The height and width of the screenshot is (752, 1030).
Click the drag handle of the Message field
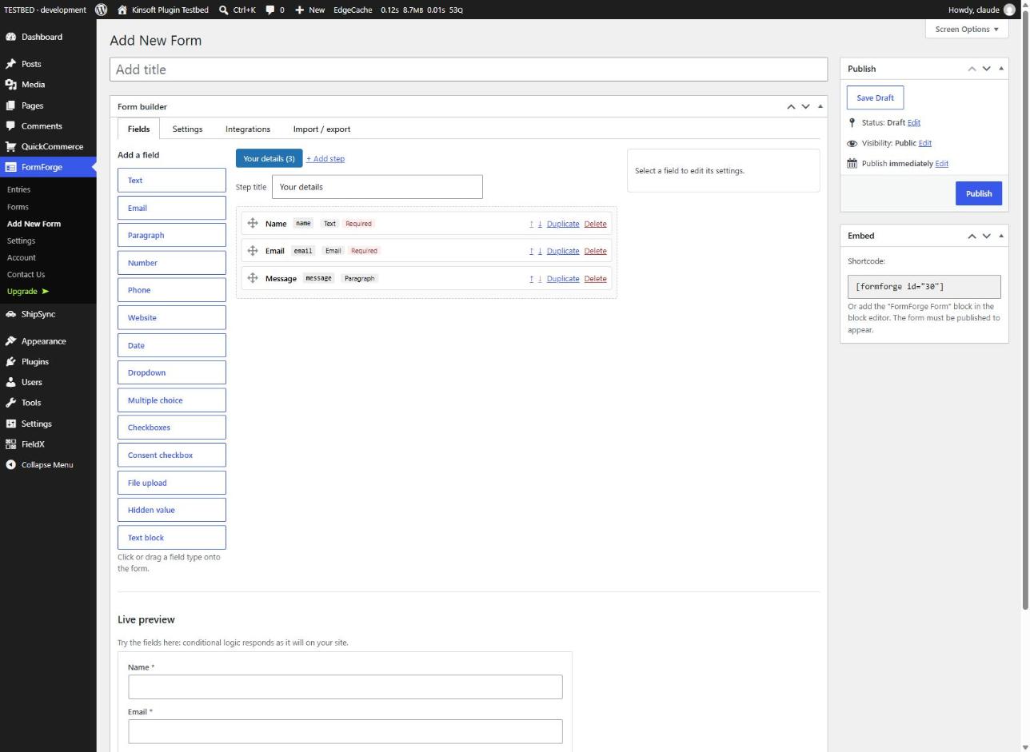(x=253, y=278)
